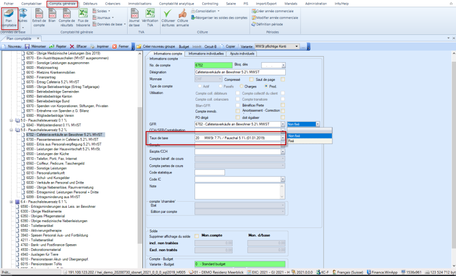Toggle the PO dirigé checkbox

(238, 117)
